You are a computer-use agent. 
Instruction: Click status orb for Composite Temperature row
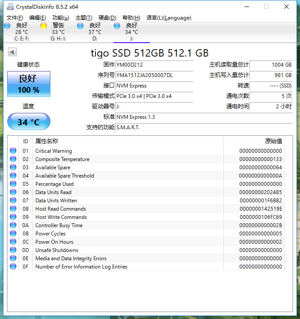tap(13, 159)
